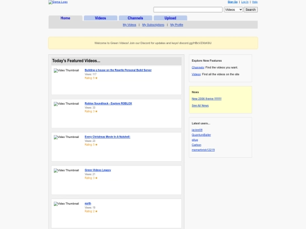The height and width of the screenshot is (229, 306).
Task: Open 'Building a house on the Rewrite' video
Action: click(118, 70)
